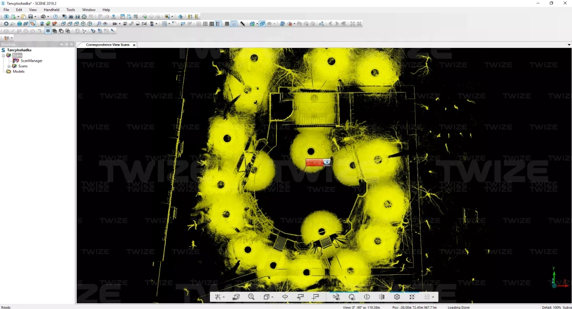The width and height of the screenshot is (572, 309).
Task: Open the Handheld menu
Action: (x=51, y=10)
